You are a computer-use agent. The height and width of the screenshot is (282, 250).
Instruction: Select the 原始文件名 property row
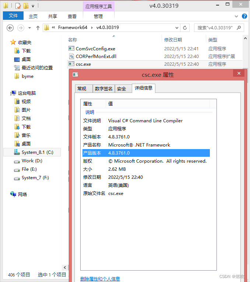(x=146, y=194)
